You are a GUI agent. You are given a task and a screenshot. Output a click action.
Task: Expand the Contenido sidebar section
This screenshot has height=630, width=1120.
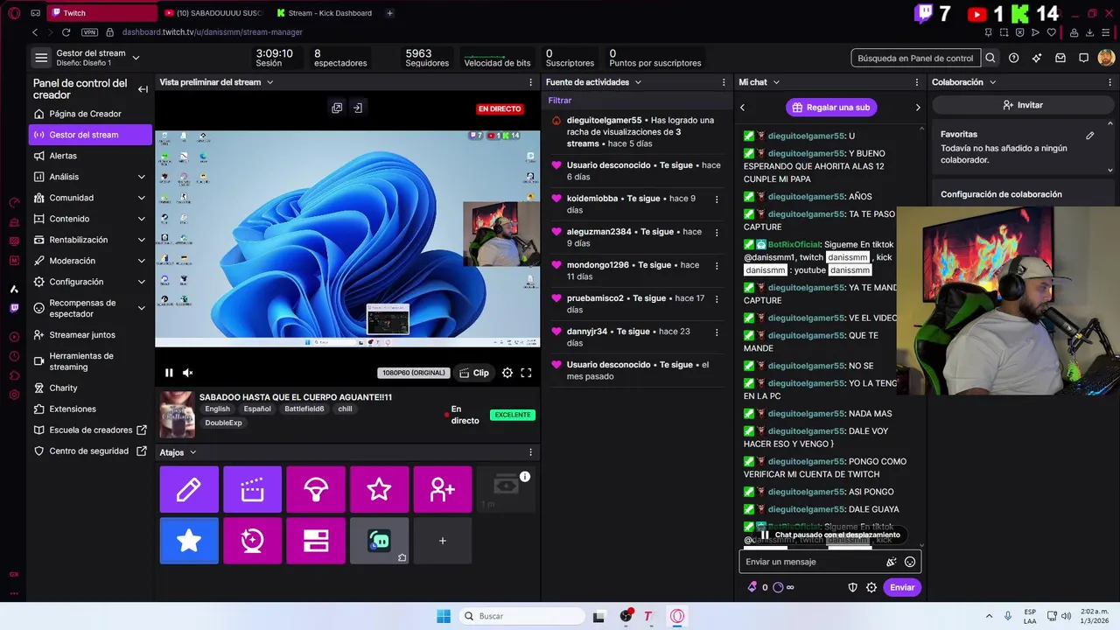click(142, 219)
